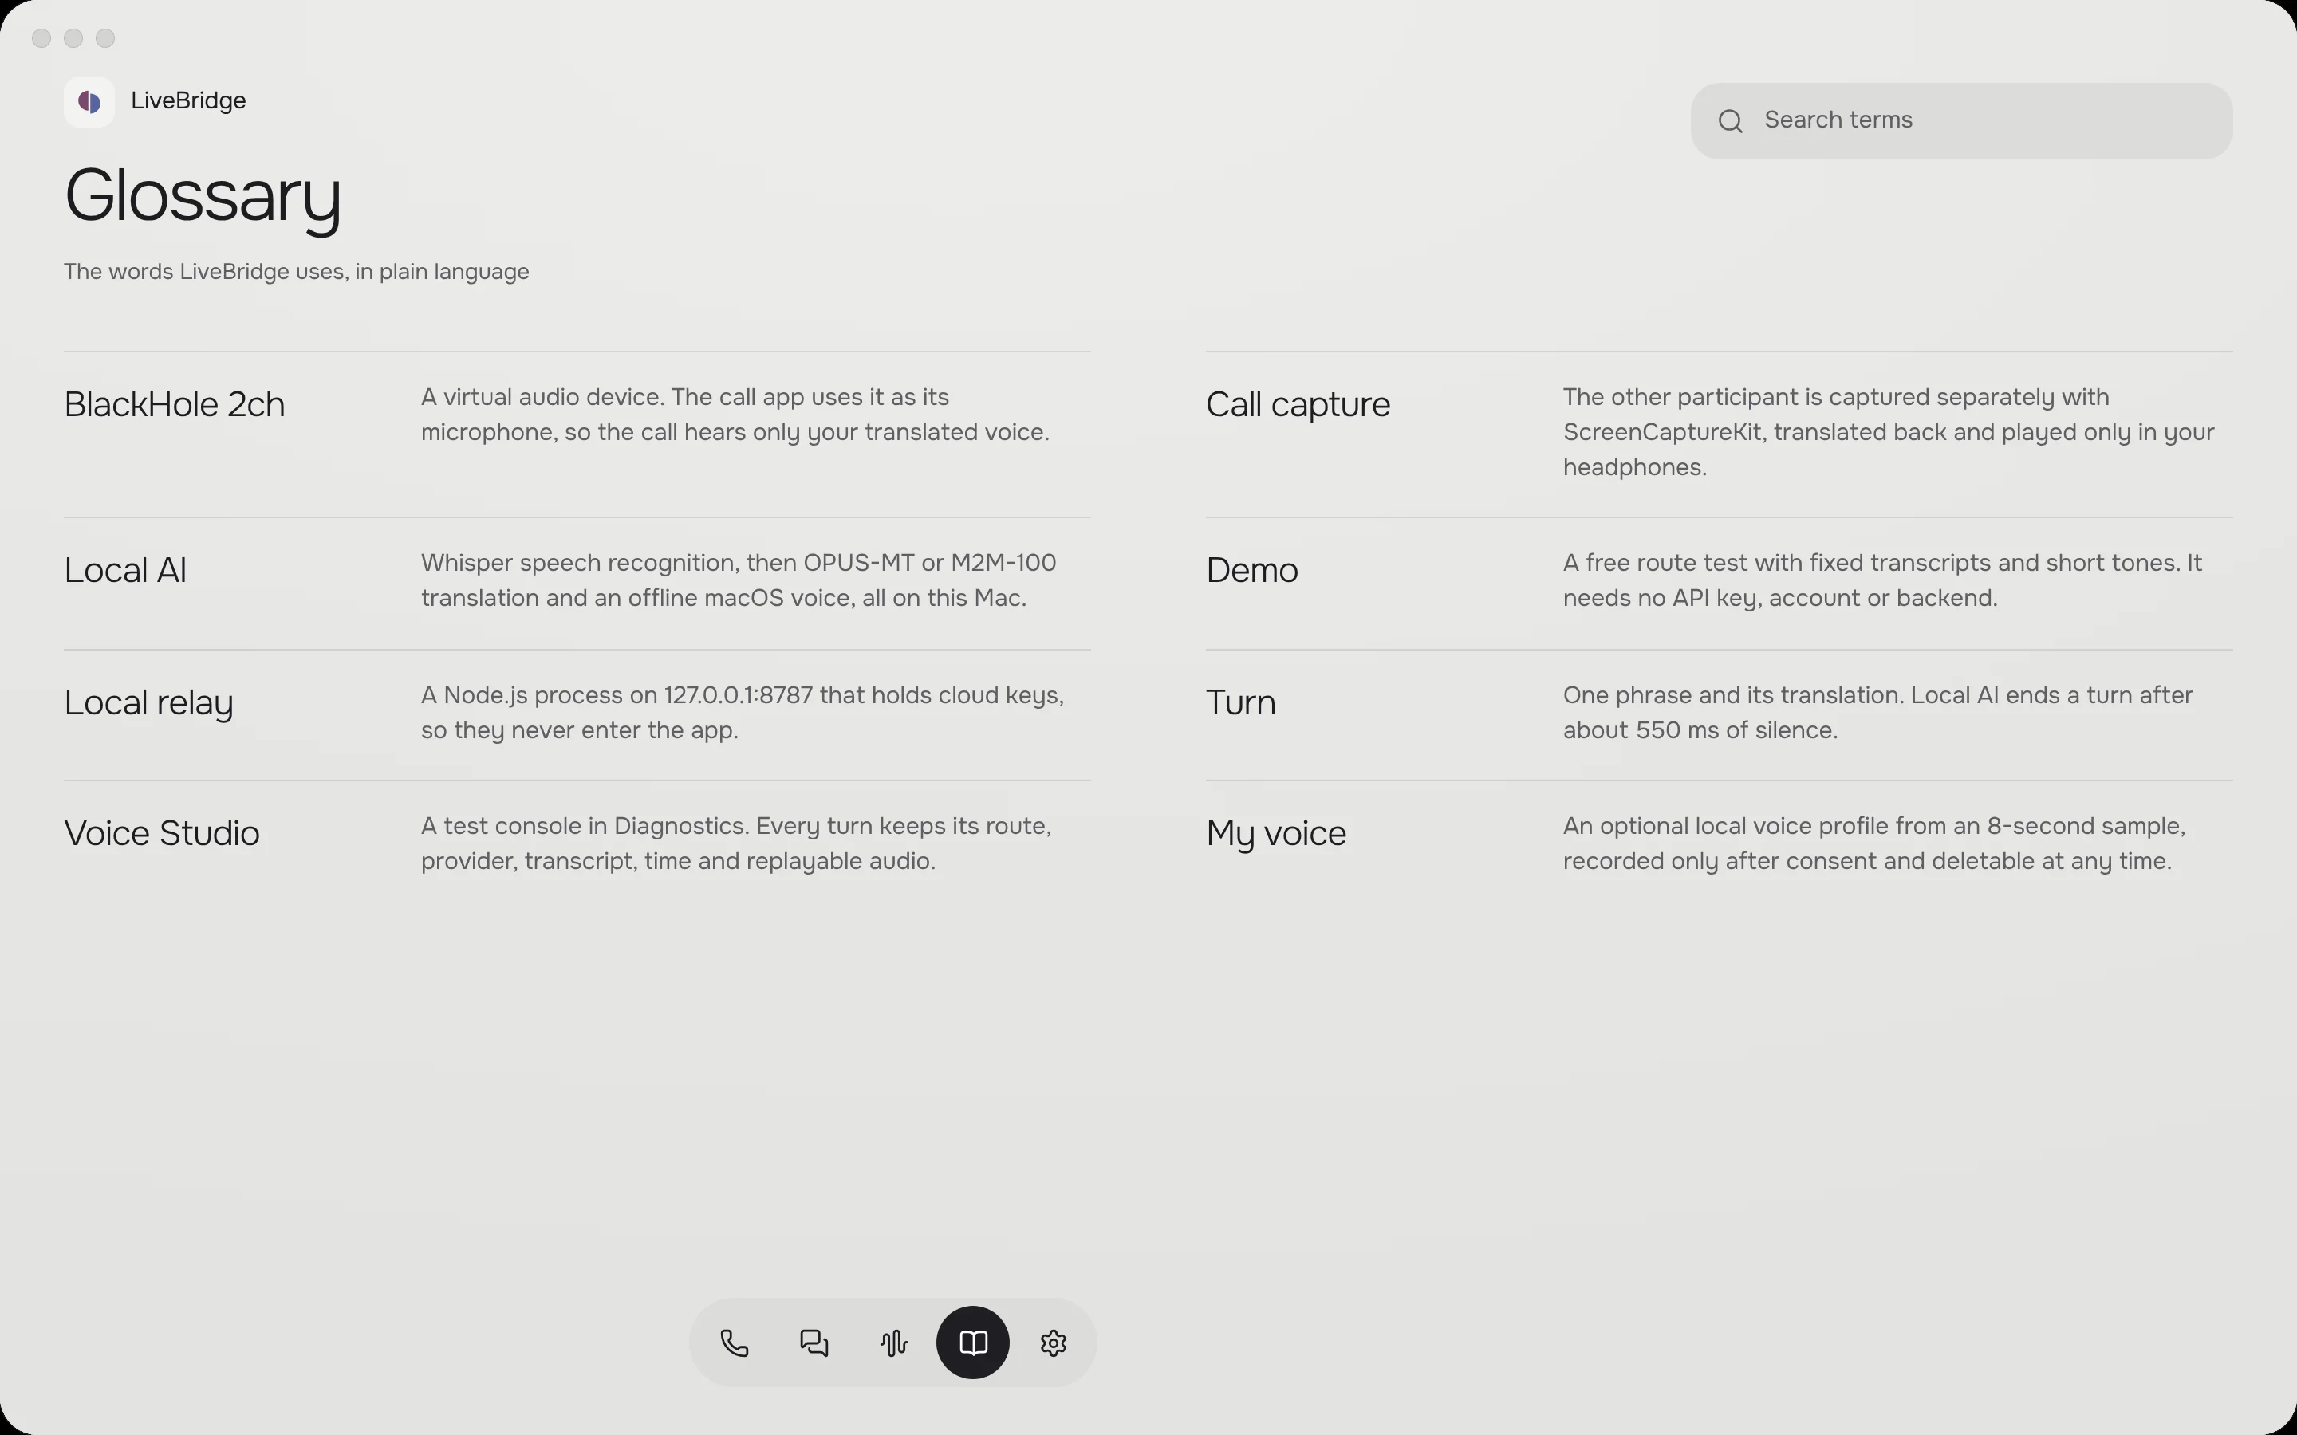This screenshot has width=2297, height=1435.
Task: Click the Turn term
Action: tap(1240, 703)
